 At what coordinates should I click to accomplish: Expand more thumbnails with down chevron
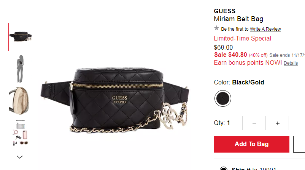(20, 157)
